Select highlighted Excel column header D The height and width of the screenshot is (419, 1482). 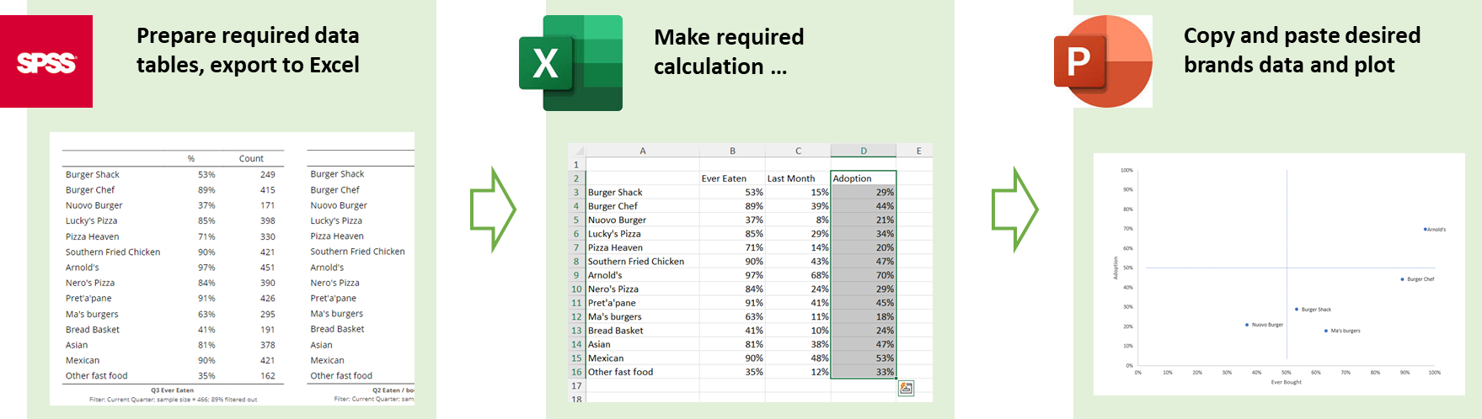point(864,151)
